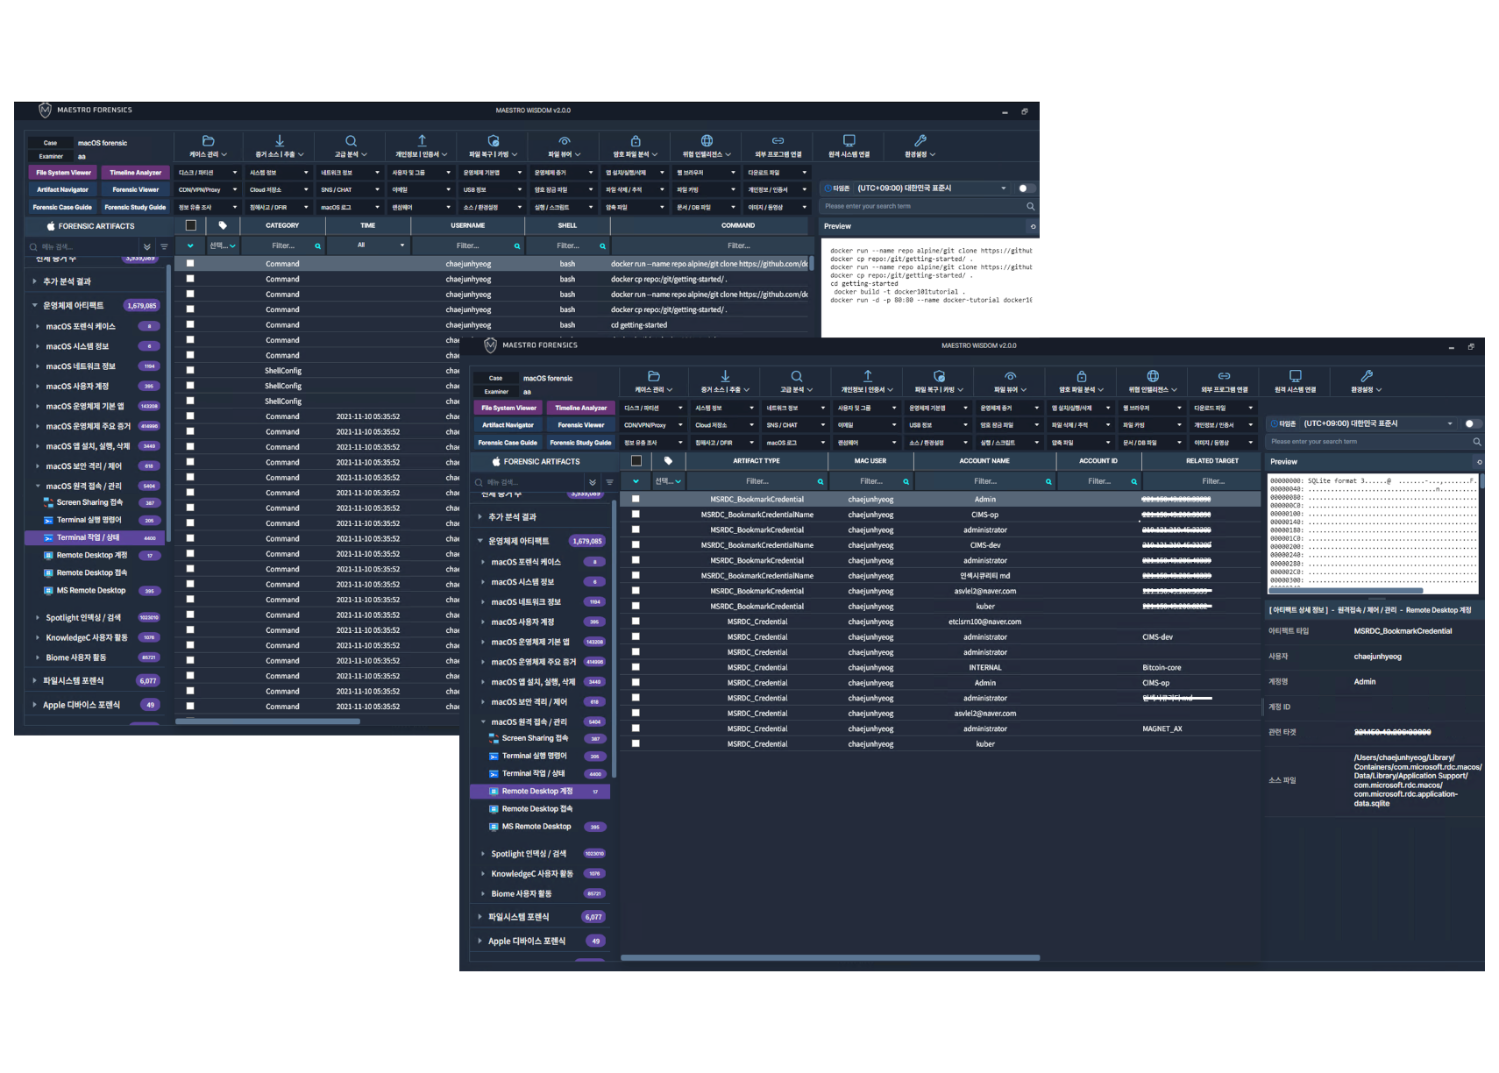The height and width of the screenshot is (1073, 1499).
Task: Expand the Spotlight indexing tree item in front window
Action: pos(482,854)
